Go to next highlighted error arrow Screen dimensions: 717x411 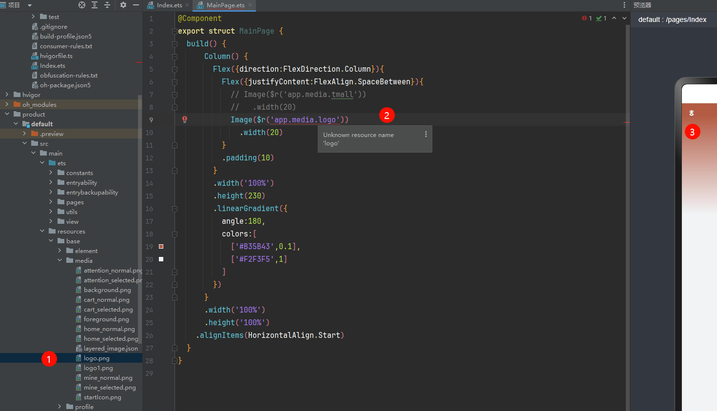point(624,18)
